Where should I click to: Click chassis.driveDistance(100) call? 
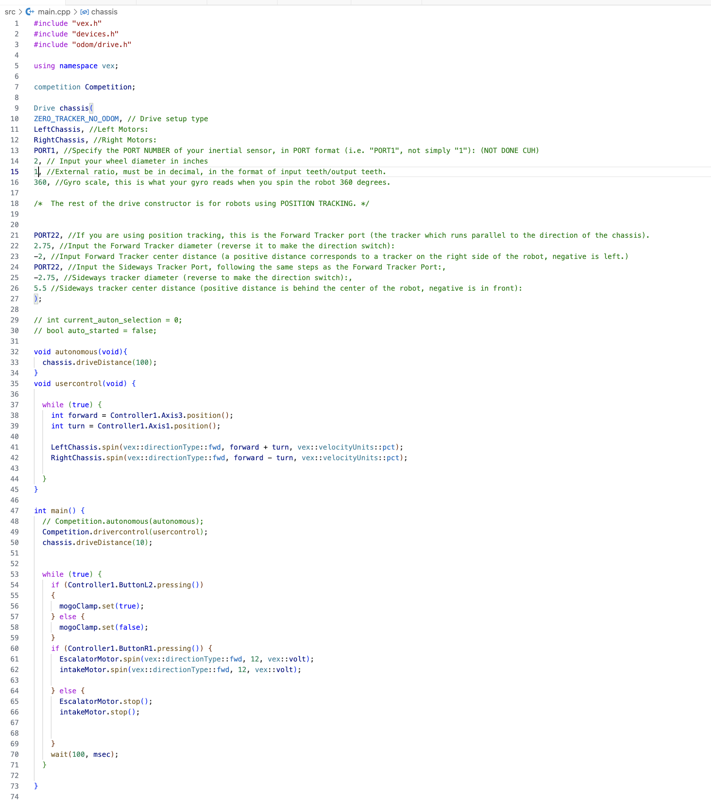click(100, 362)
